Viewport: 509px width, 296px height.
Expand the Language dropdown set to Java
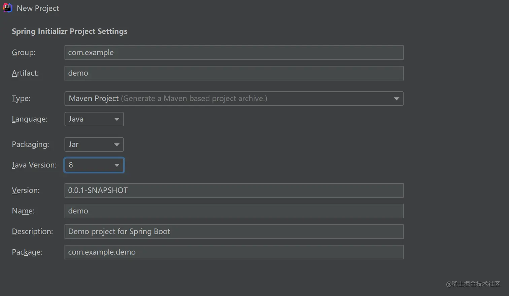coord(94,119)
